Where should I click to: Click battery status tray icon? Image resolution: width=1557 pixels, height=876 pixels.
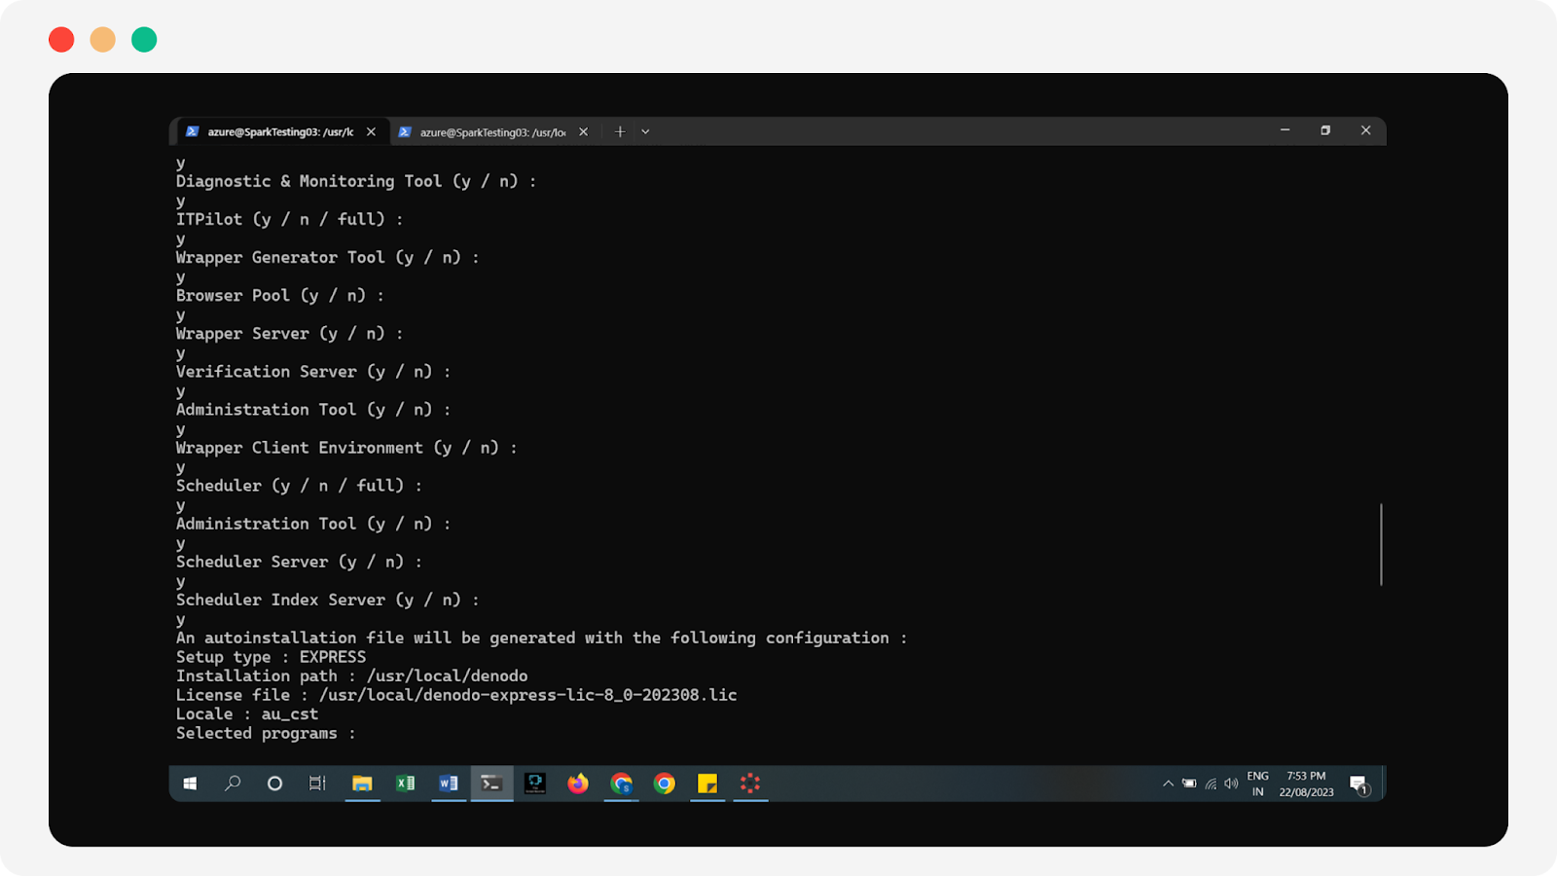click(1189, 784)
